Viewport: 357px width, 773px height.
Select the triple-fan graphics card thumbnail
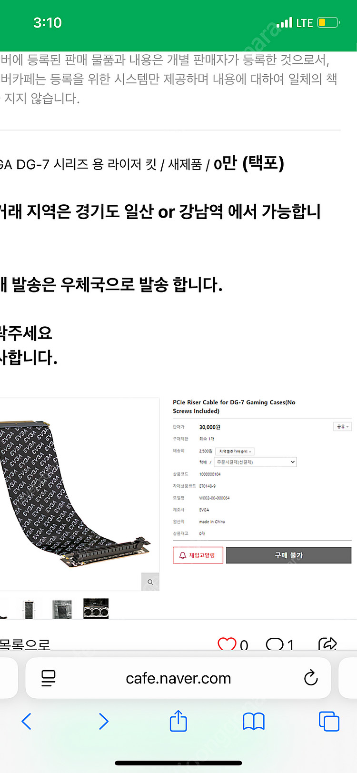click(x=96, y=608)
